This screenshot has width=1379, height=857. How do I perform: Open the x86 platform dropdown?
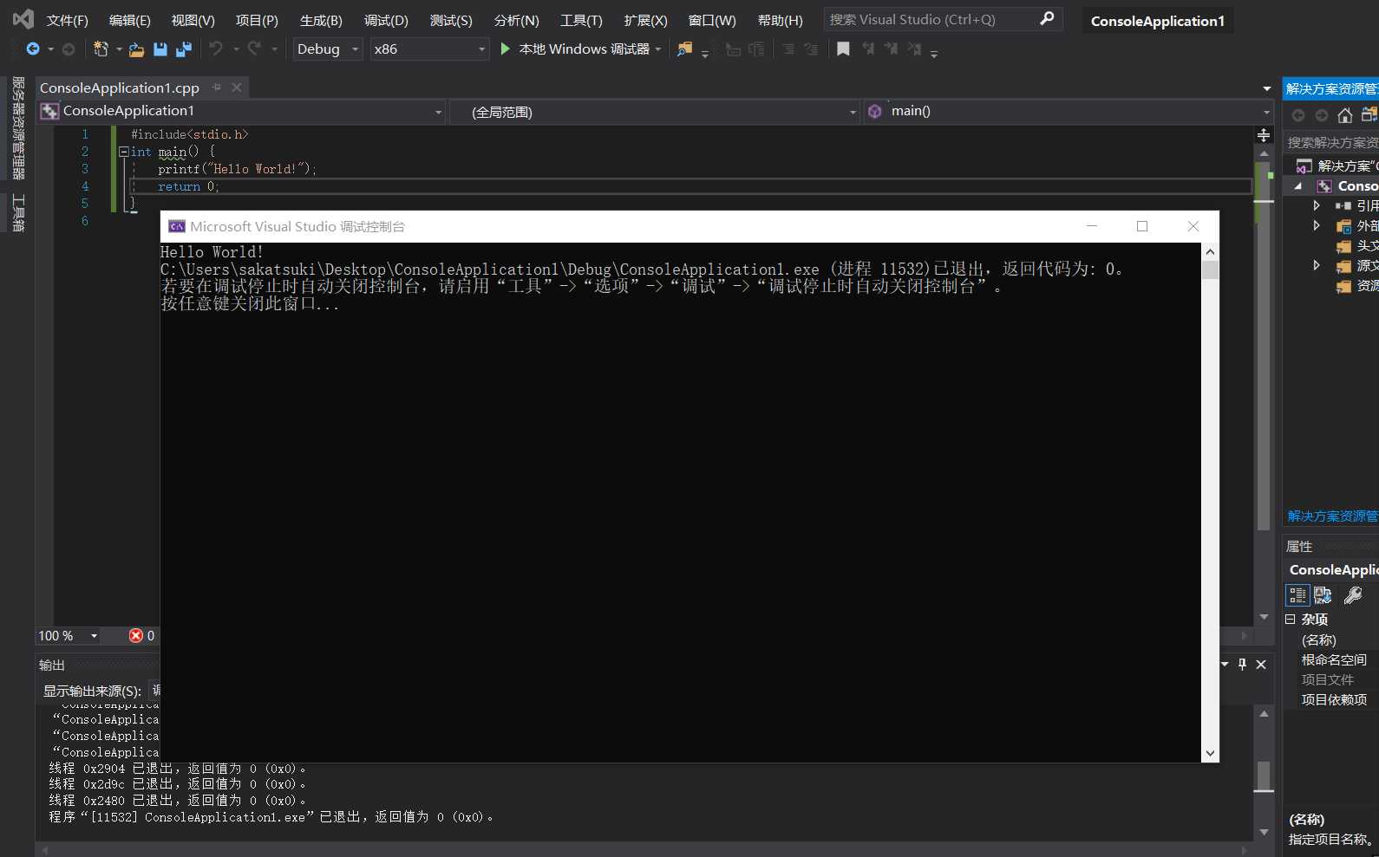point(429,49)
